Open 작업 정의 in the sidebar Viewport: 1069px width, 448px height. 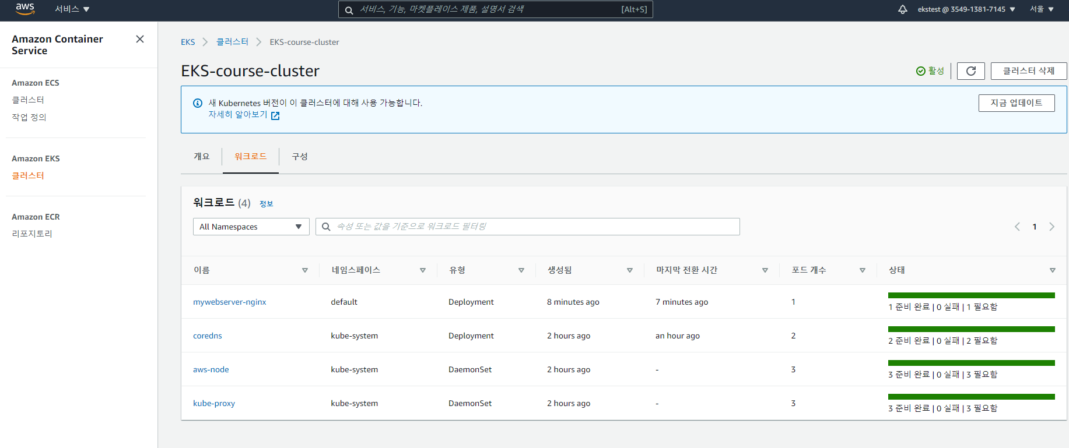coord(29,117)
